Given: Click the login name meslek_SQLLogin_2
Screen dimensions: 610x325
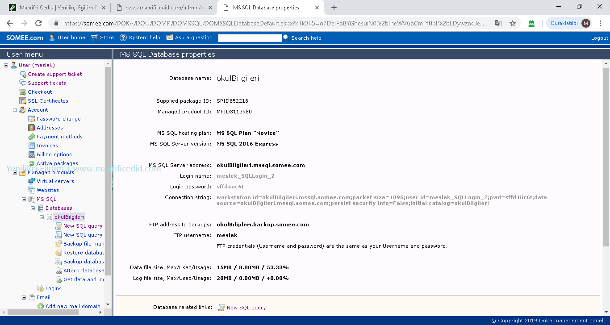Looking at the screenshot, I should [x=246, y=176].
